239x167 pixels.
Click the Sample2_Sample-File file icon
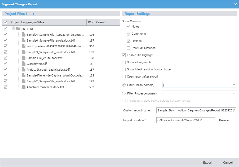24,81
